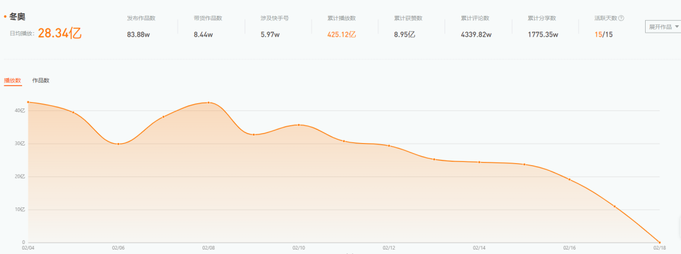This screenshot has width=681, height=254.
Task: Click the help icon beside 活跃天数
Action: coord(621,18)
